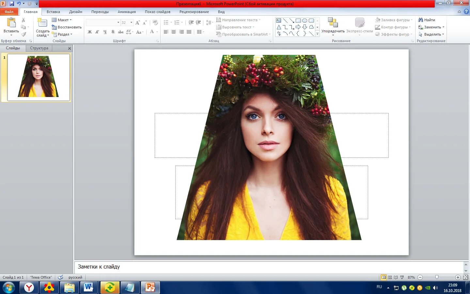Switch to Slide Sorter view in the status bar

coord(390,277)
